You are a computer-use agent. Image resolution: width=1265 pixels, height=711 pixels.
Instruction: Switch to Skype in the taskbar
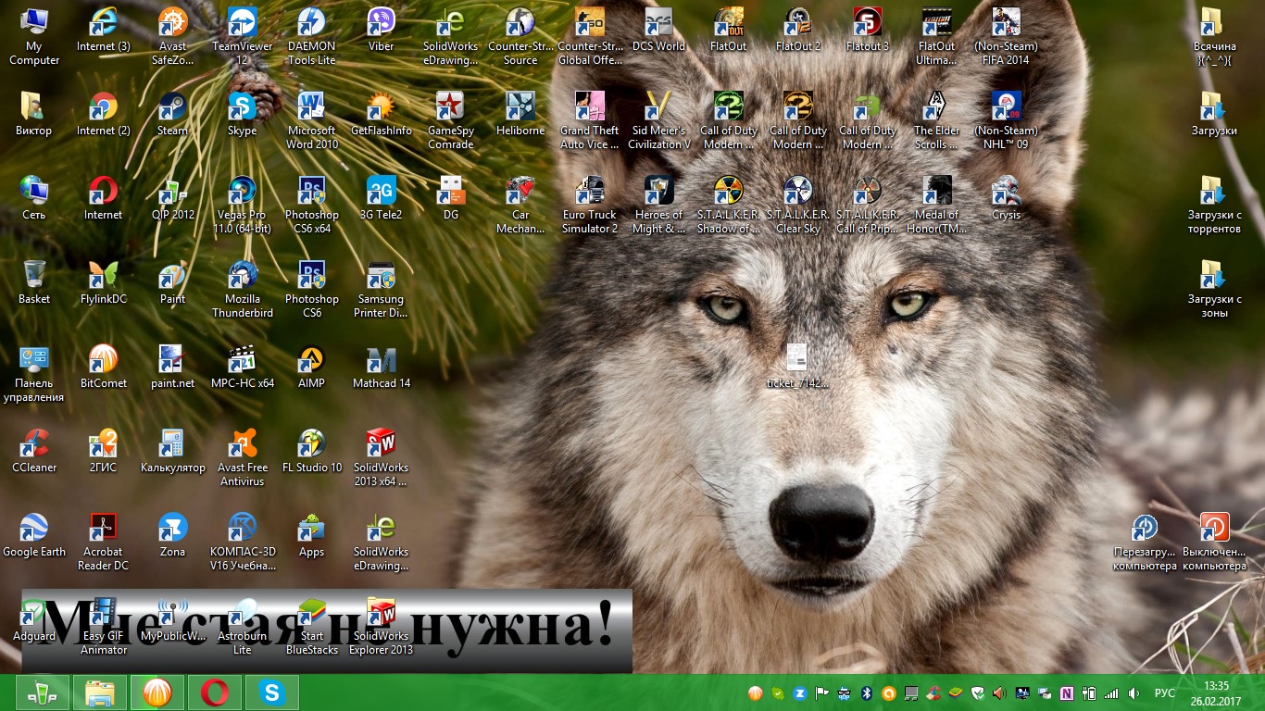(x=271, y=692)
